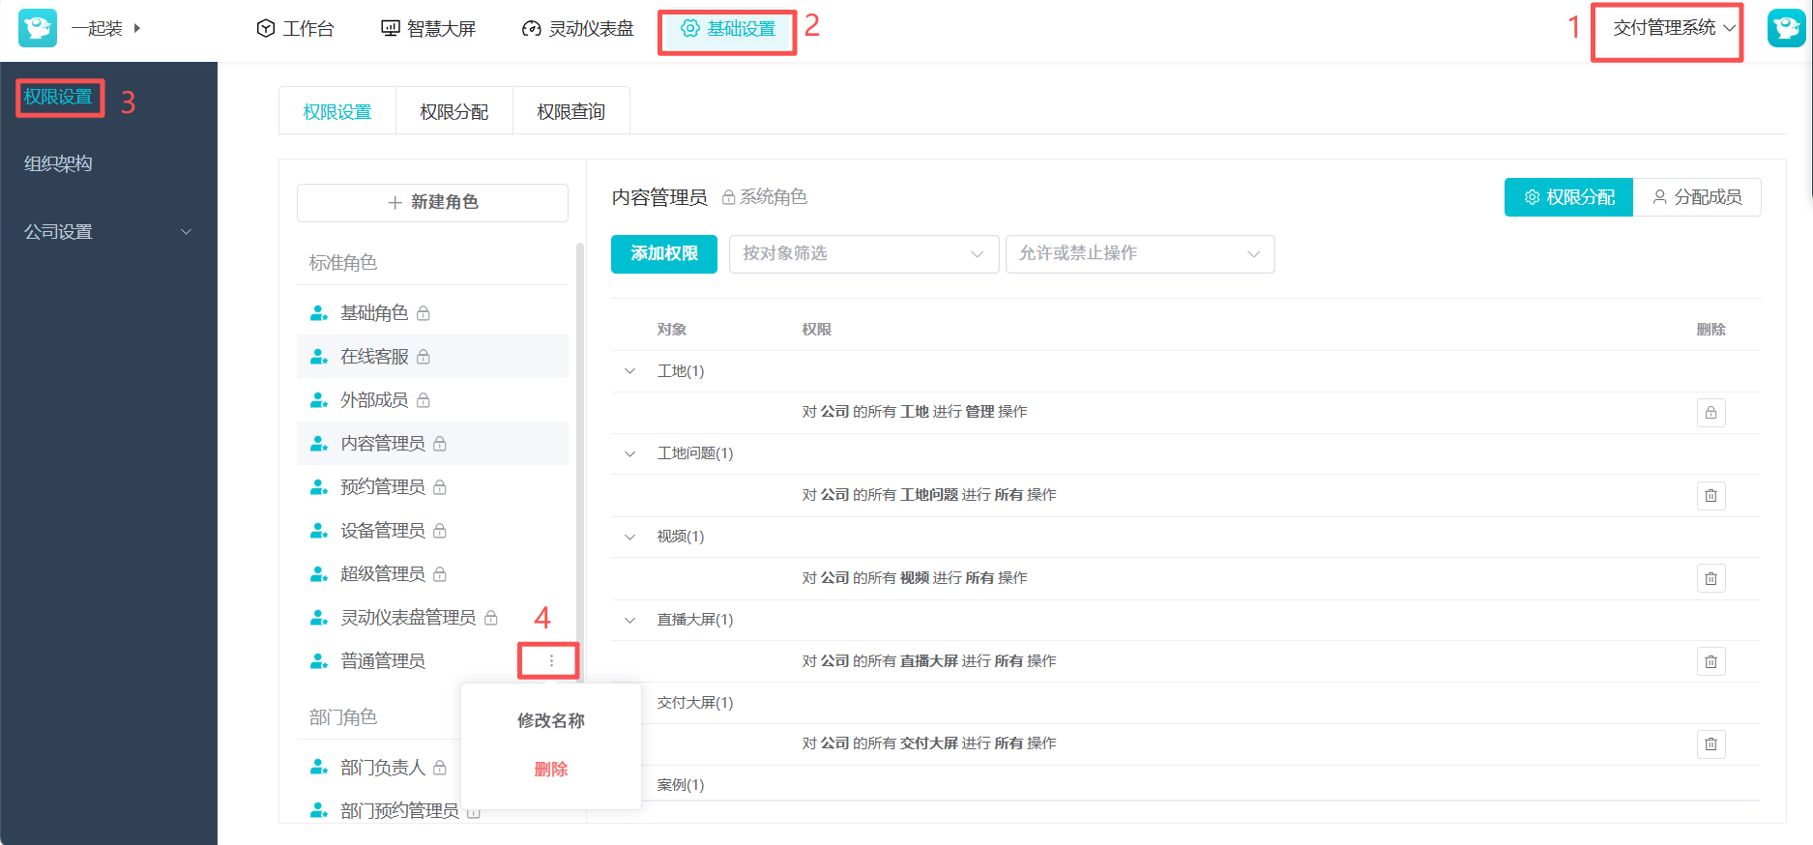Image resolution: width=1813 pixels, height=845 pixels.
Task: Choose 删除 from the popup menu
Action: click(x=551, y=769)
